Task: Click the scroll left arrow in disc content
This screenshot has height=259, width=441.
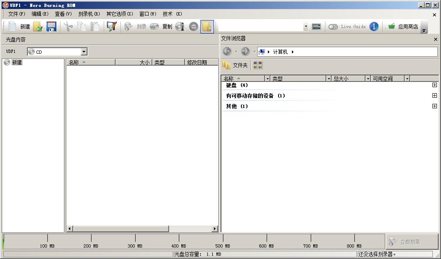Action: 69,229
